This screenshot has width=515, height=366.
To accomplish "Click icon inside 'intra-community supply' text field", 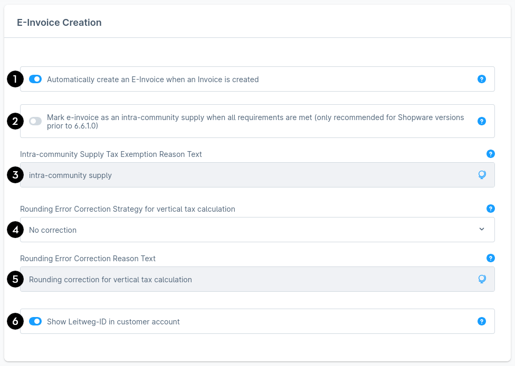I will [481, 175].
